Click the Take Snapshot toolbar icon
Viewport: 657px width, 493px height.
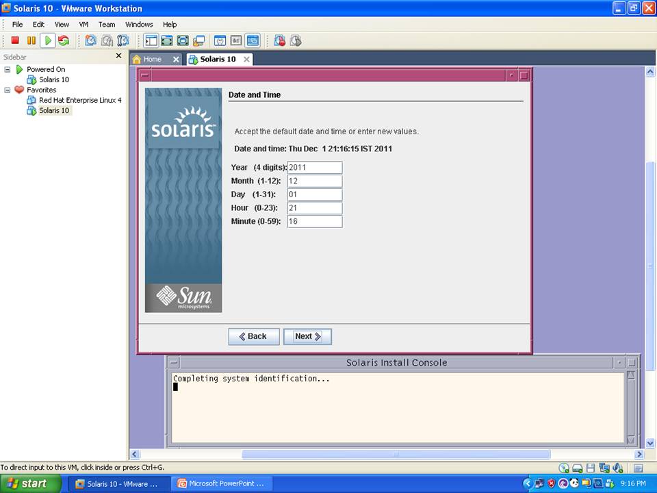(x=90, y=40)
